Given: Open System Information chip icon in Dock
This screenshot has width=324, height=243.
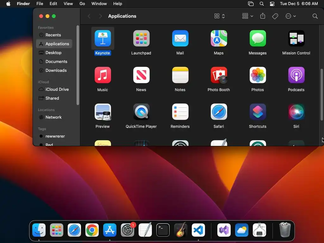Looking at the screenshot, I should pos(259,230).
